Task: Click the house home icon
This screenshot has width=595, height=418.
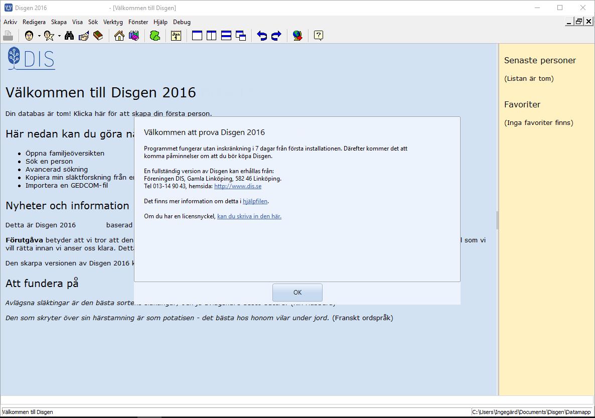Action: click(119, 36)
